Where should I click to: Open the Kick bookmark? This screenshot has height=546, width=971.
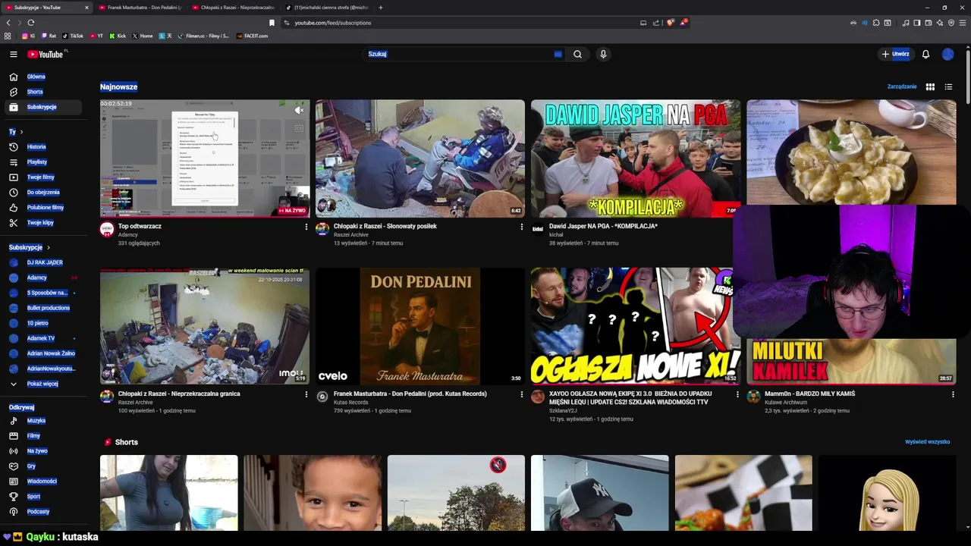pyautogui.click(x=118, y=36)
